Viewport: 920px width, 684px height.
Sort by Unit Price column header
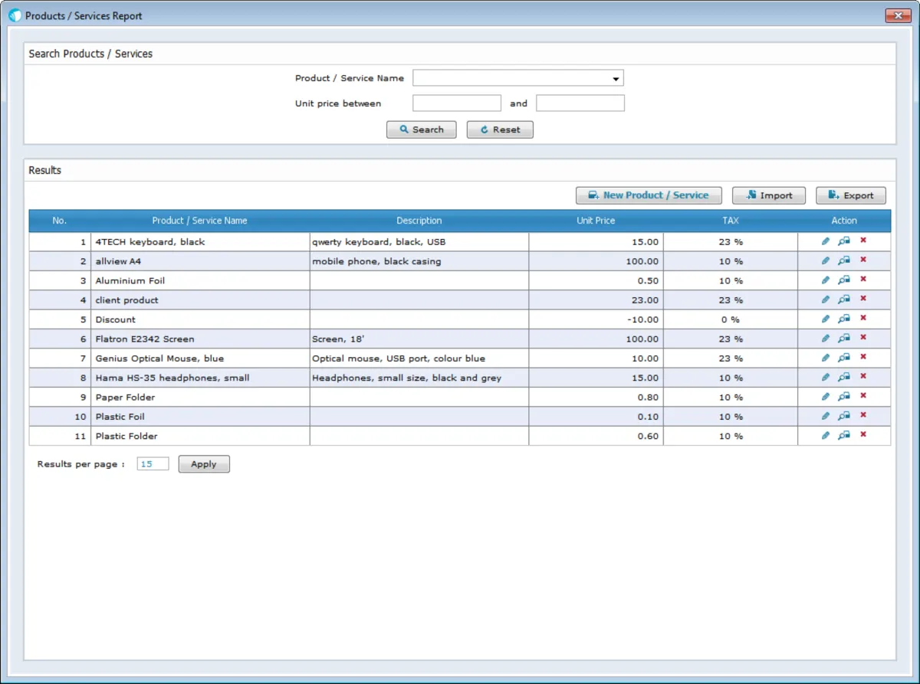[596, 221]
